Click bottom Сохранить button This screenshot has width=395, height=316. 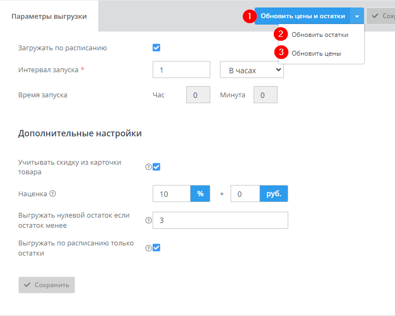(x=46, y=285)
